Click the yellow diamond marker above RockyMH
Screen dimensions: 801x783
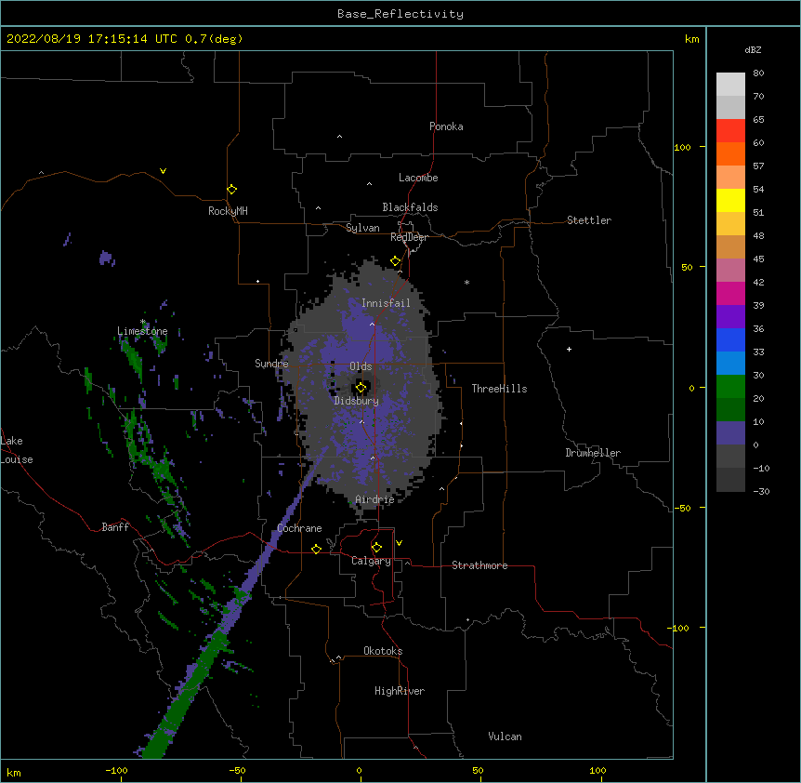[x=232, y=190]
